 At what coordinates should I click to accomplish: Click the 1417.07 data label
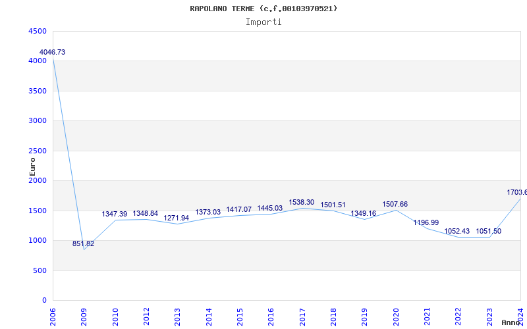[239, 209]
